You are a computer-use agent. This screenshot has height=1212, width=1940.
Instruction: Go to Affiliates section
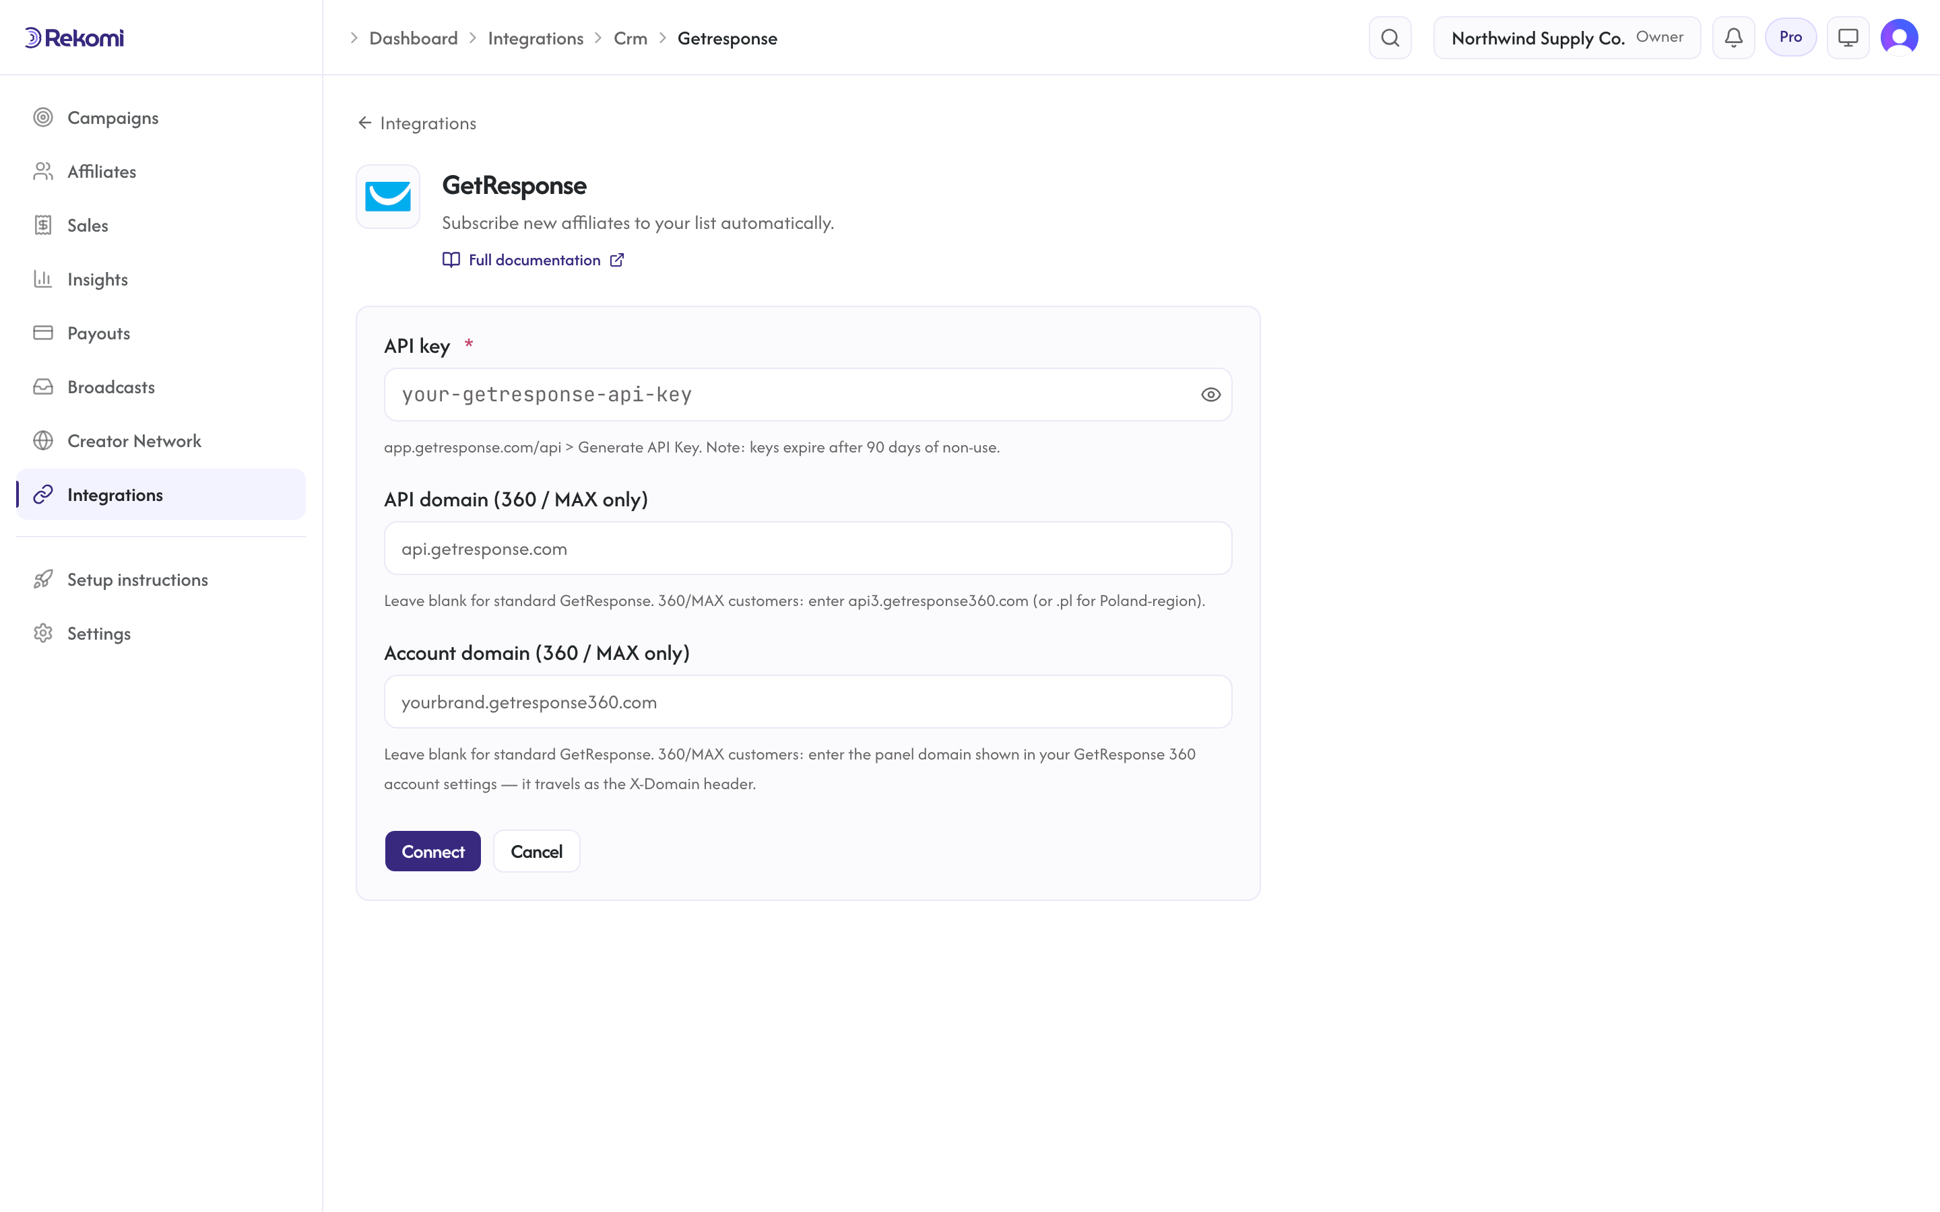coord(160,172)
